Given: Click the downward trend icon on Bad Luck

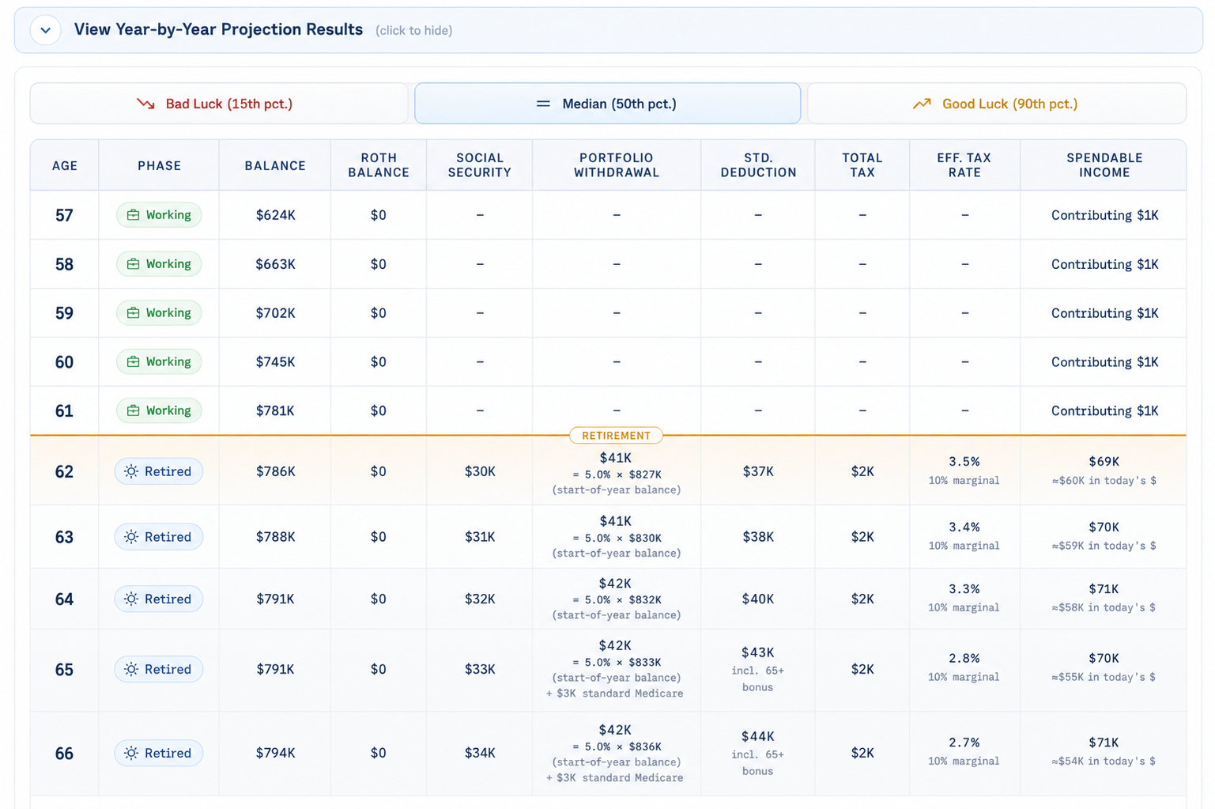Looking at the screenshot, I should pyautogui.click(x=145, y=104).
